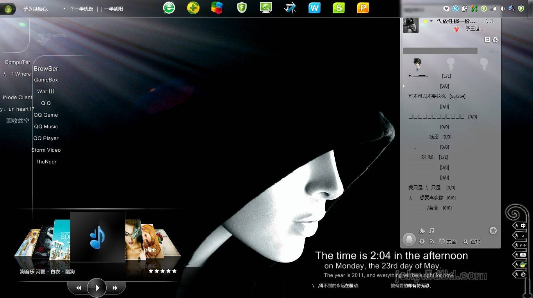Expand the group 我只是 \ 只是 [0/0]
This screenshot has width=533, height=298.
click(x=432, y=188)
